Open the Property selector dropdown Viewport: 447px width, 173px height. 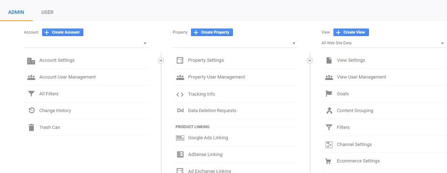[235, 43]
